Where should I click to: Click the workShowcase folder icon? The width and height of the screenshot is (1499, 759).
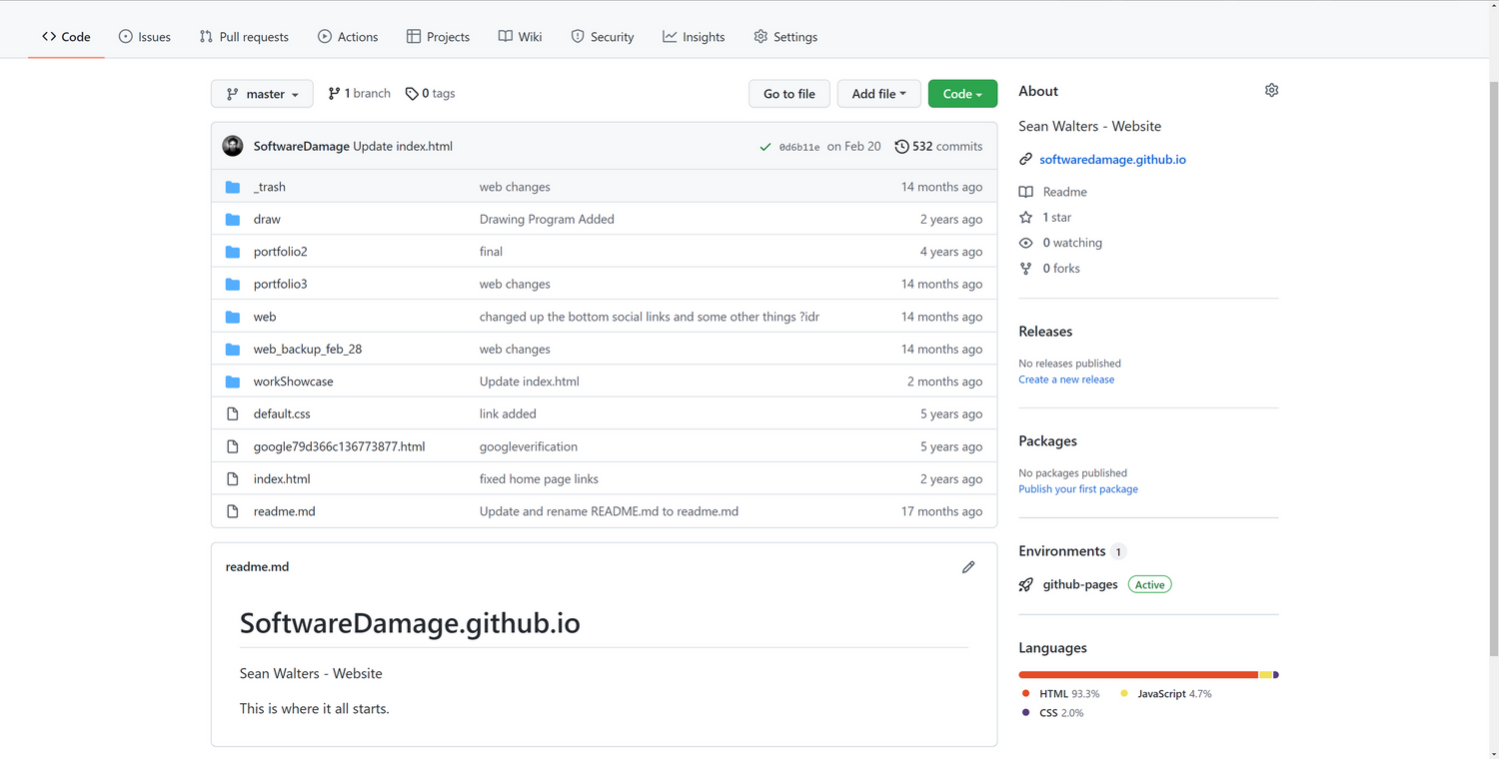(x=233, y=381)
